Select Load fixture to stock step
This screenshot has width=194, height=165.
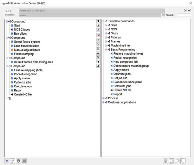pyautogui.click(x=27, y=46)
